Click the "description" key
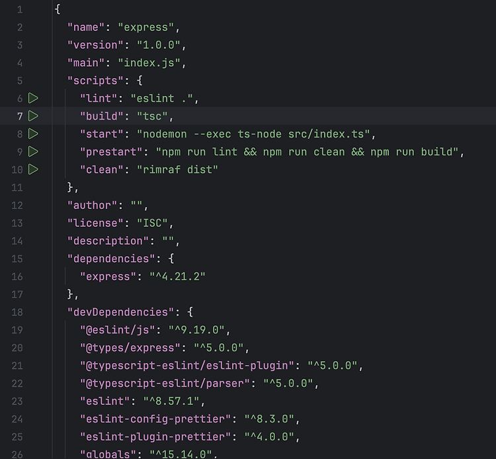Screen dimensions: 496x459 coord(108,241)
